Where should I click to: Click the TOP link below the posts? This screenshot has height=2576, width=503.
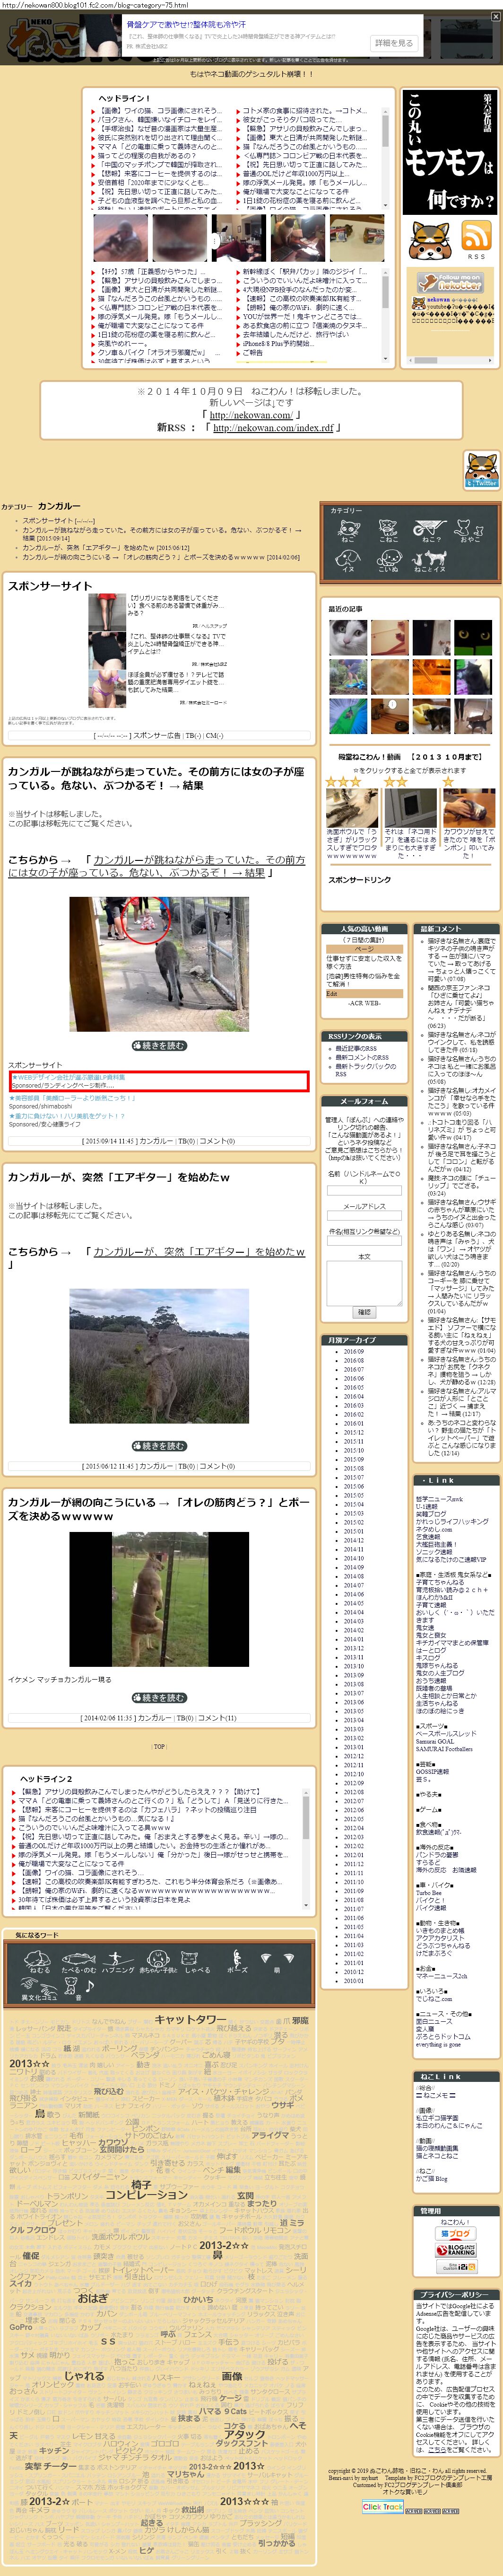coord(159,1747)
